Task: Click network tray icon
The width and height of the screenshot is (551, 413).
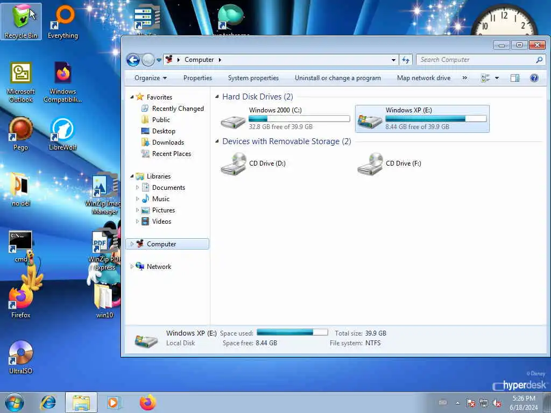Action: click(x=484, y=403)
